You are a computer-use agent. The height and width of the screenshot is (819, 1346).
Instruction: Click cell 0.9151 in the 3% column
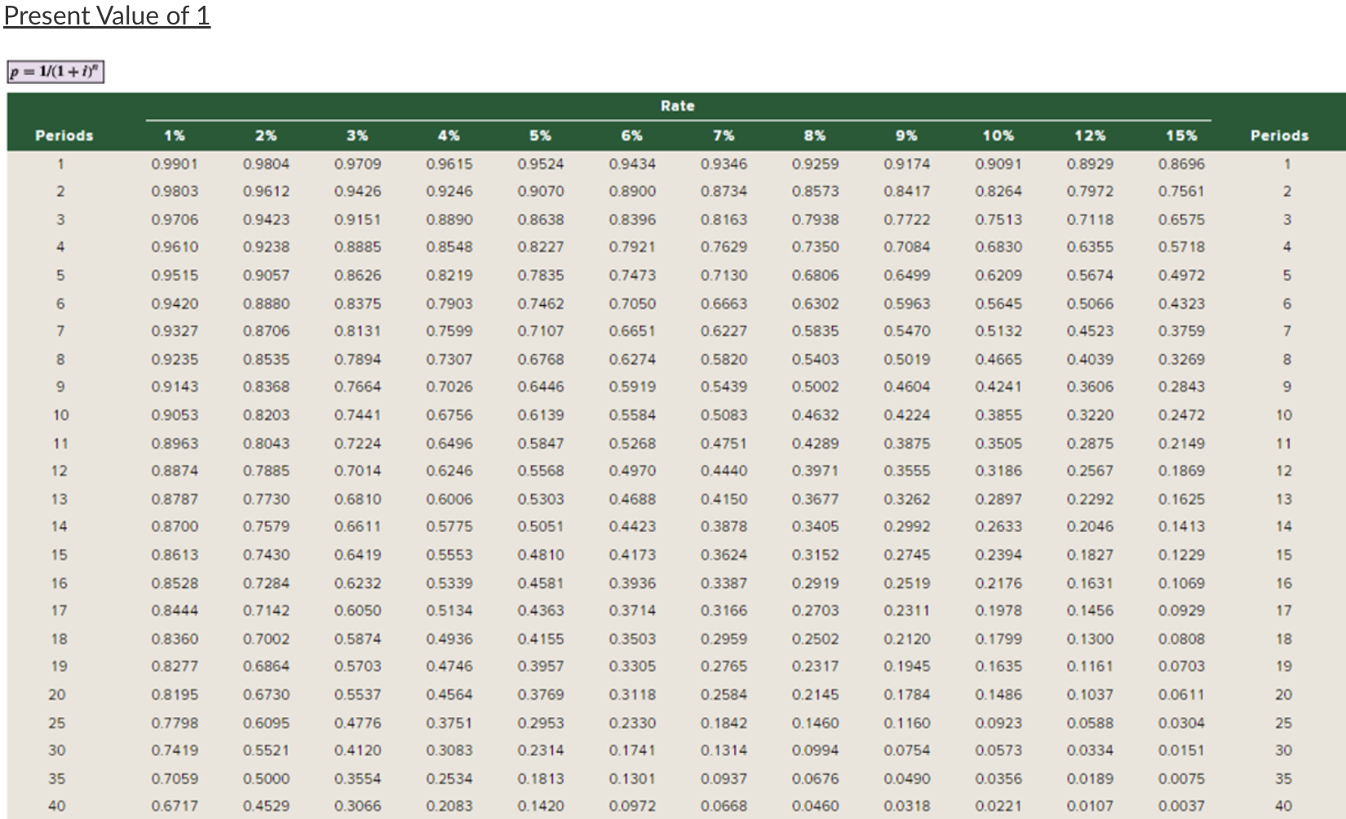coord(357,219)
